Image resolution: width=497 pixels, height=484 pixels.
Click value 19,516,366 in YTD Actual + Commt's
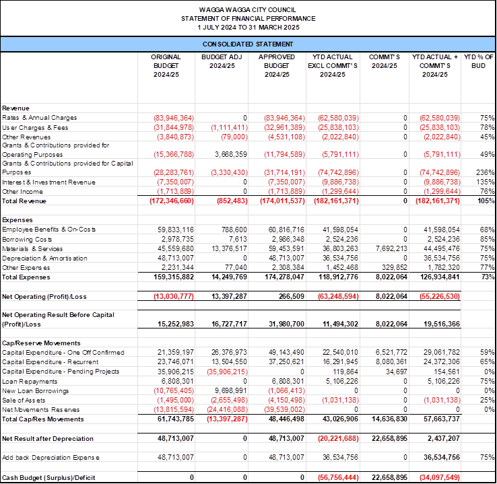coord(442,324)
